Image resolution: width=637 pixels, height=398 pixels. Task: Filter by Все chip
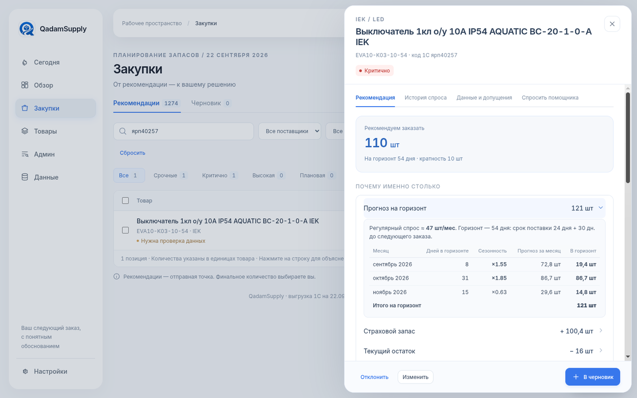pyautogui.click(x=129, y=175)
